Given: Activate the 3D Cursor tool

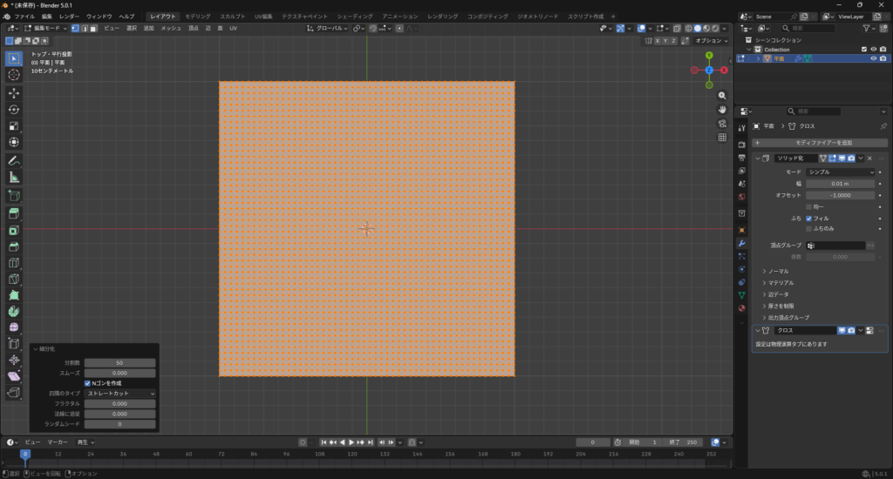Looking at the screenshot, I should (14, 75).
